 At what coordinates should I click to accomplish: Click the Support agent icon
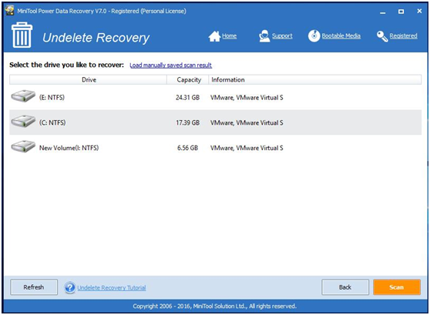click(264, 36)
